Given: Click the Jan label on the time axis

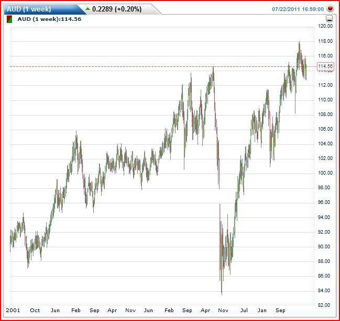Looking at the screenshot, I should tap(262, 310).
